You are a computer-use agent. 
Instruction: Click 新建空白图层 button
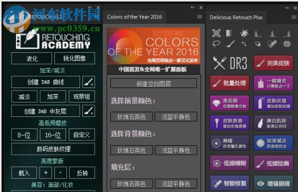[x=154, y=83]
